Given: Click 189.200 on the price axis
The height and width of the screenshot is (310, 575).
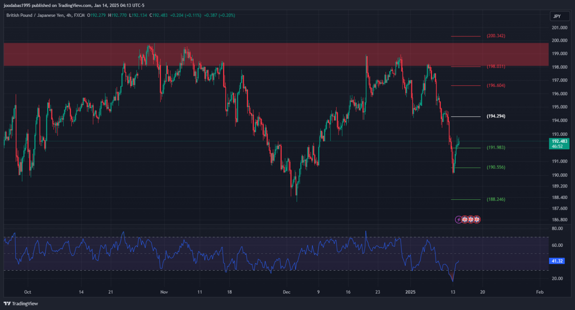Looking at the screenshot, I should [x=560, y=186].
